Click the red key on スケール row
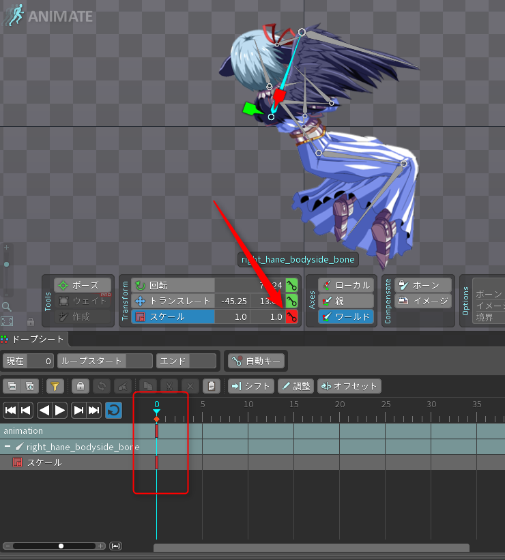 [156, 462]
